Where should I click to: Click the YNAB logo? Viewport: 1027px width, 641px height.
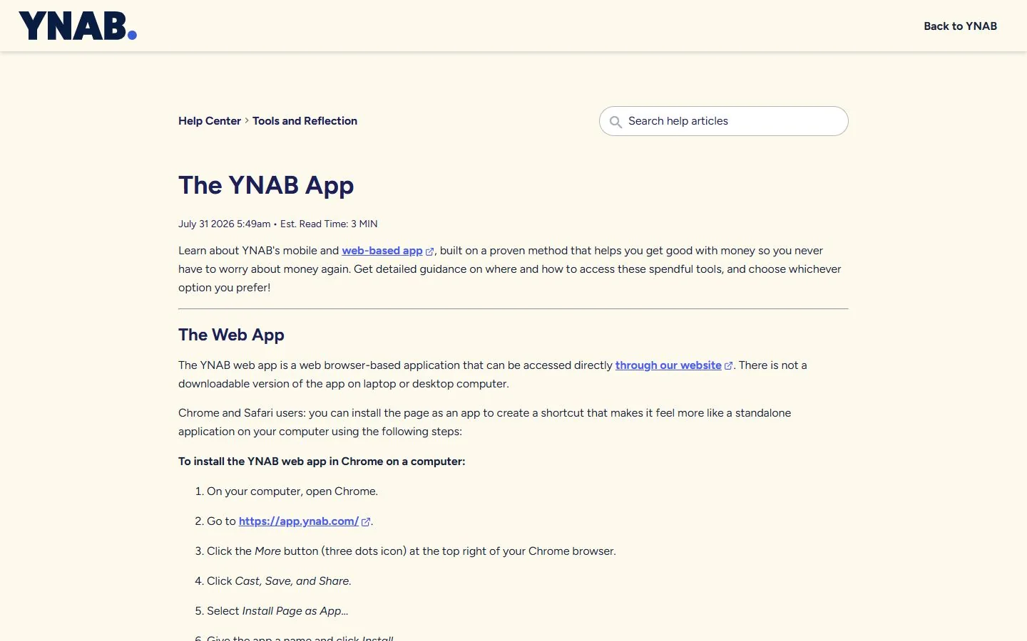pyautogui.click(x=78, y=26)
